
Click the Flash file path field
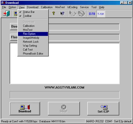click(84, 37)
